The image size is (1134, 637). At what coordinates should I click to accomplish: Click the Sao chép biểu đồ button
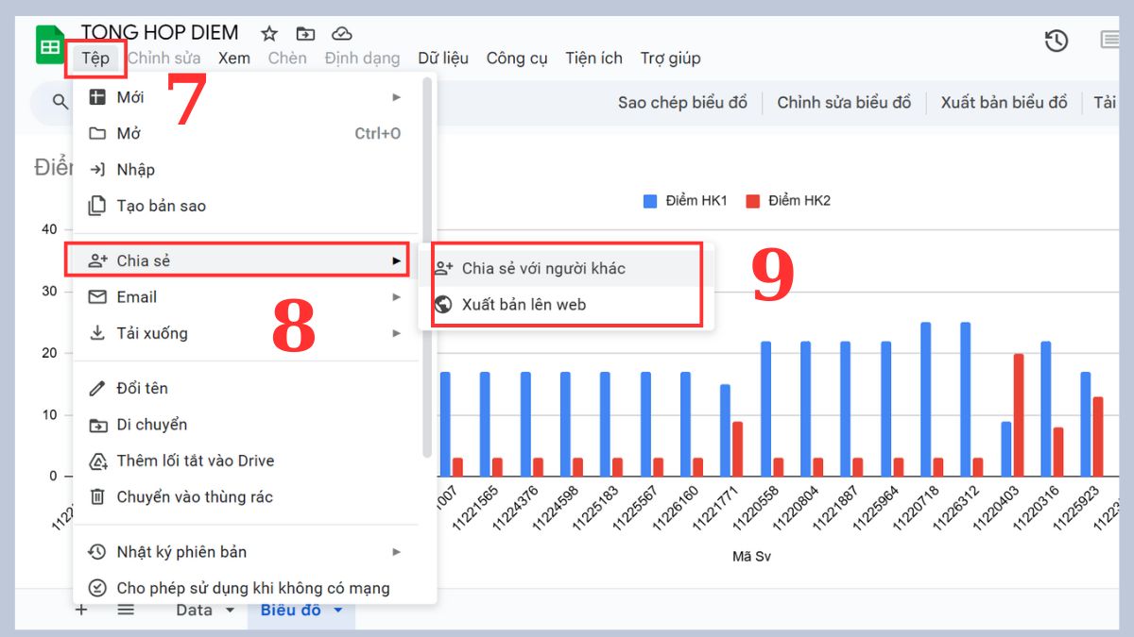click(x=682, y=102)
